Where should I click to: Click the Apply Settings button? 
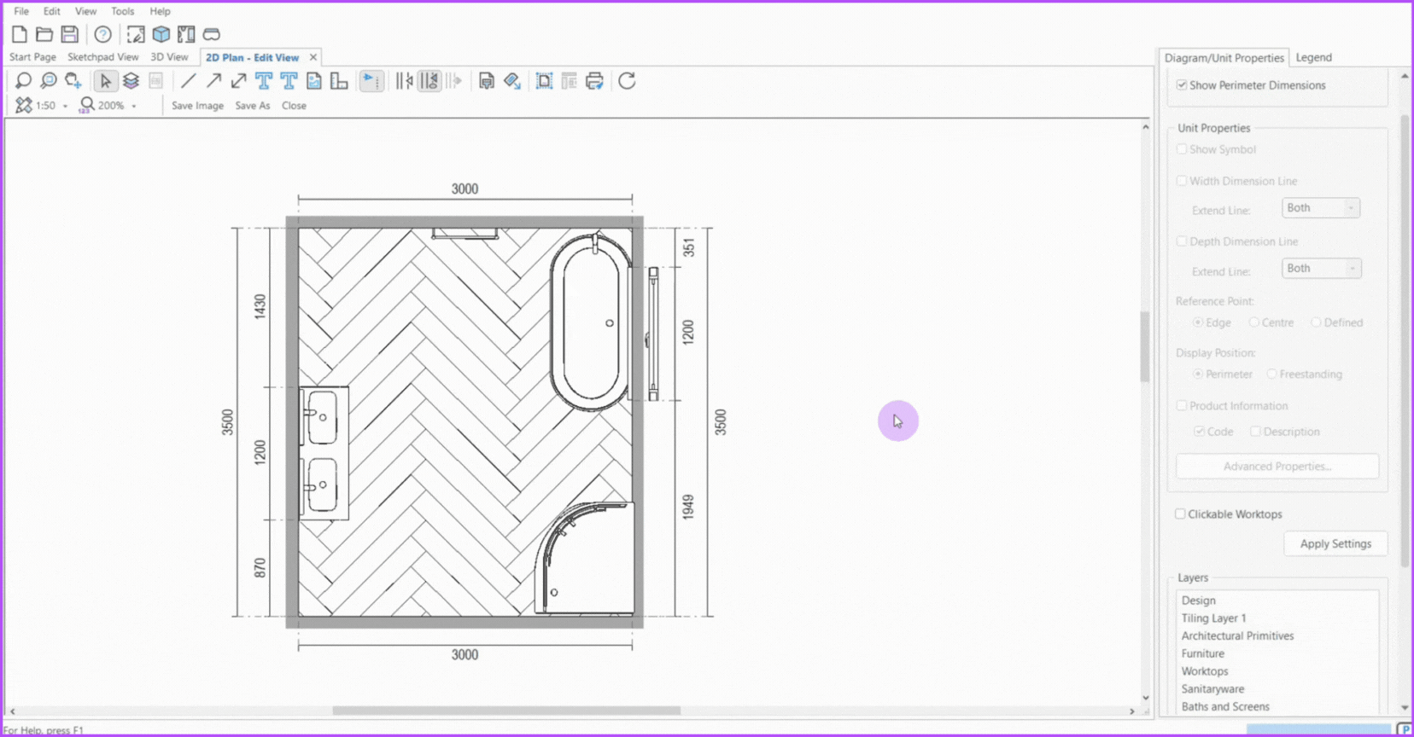click(x=1335, y=544)
